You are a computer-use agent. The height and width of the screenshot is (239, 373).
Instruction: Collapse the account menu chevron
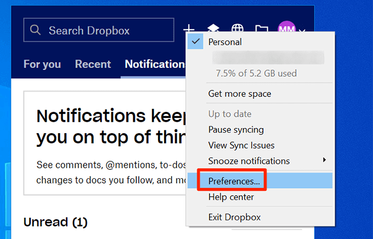point(302,31)
